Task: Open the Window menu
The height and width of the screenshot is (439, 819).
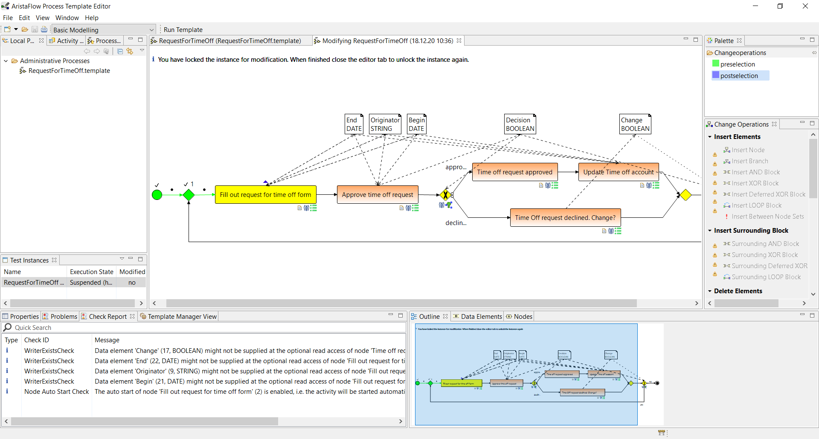Action: (67, 17)
